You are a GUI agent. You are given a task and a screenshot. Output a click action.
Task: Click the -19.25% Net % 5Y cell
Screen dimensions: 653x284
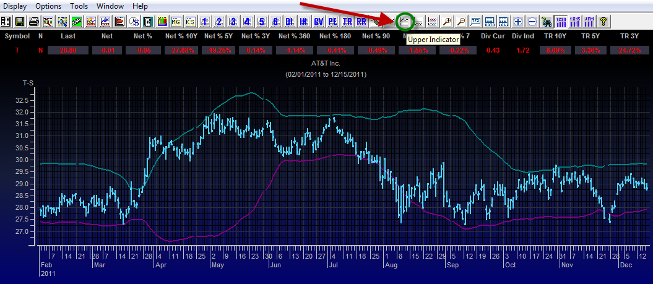click(x=219, y=50)
